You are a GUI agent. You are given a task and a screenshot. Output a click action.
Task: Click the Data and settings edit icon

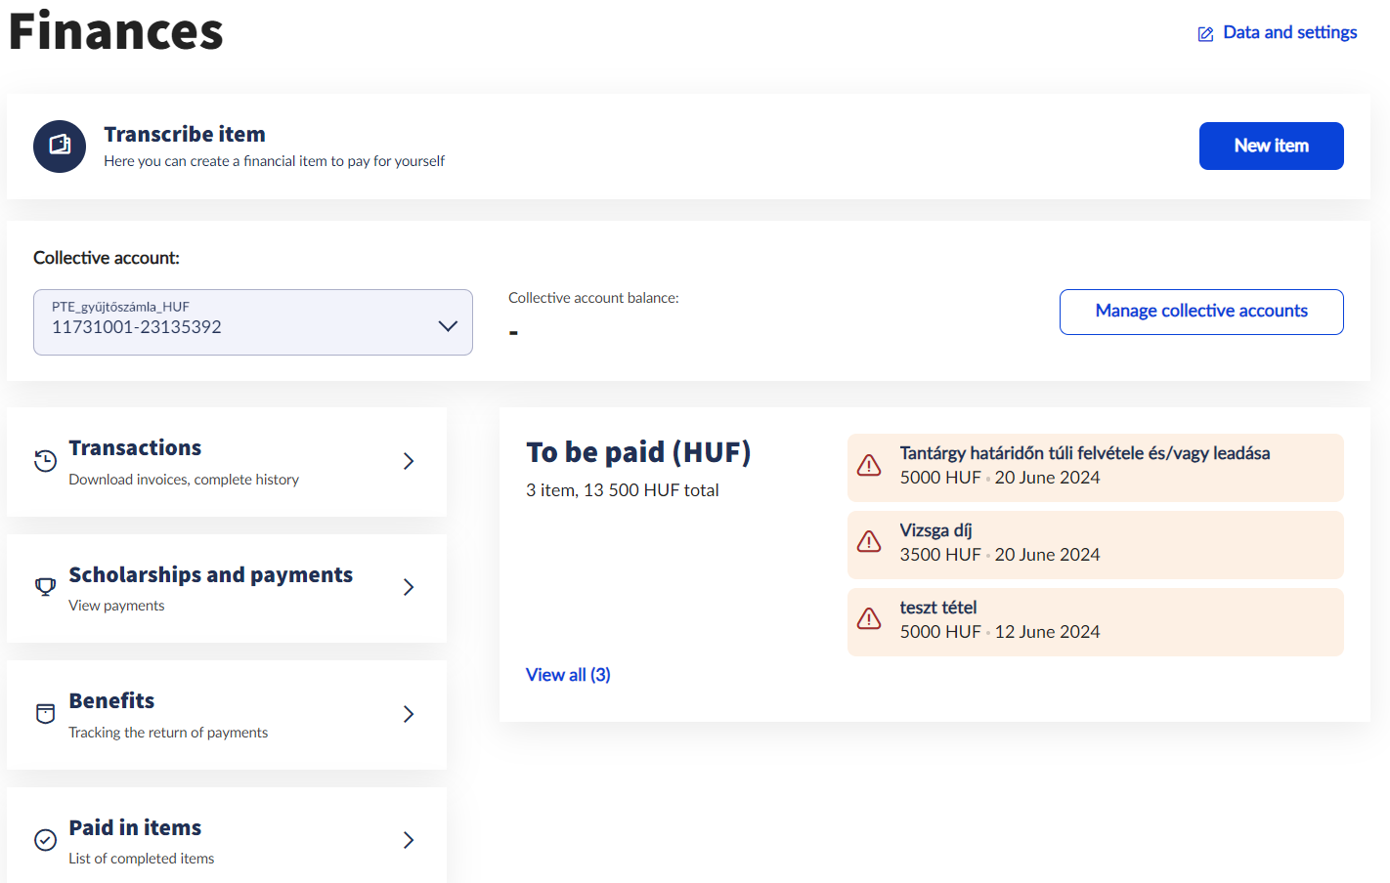(1205, 34)
